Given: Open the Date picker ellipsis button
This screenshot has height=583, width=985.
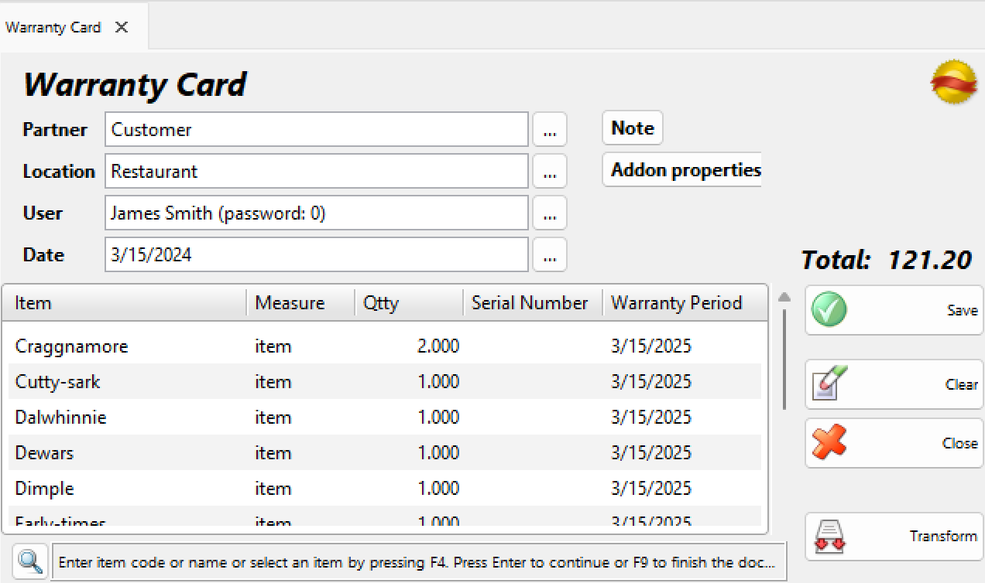Looking at the screenshot, I should pos(550,255).
